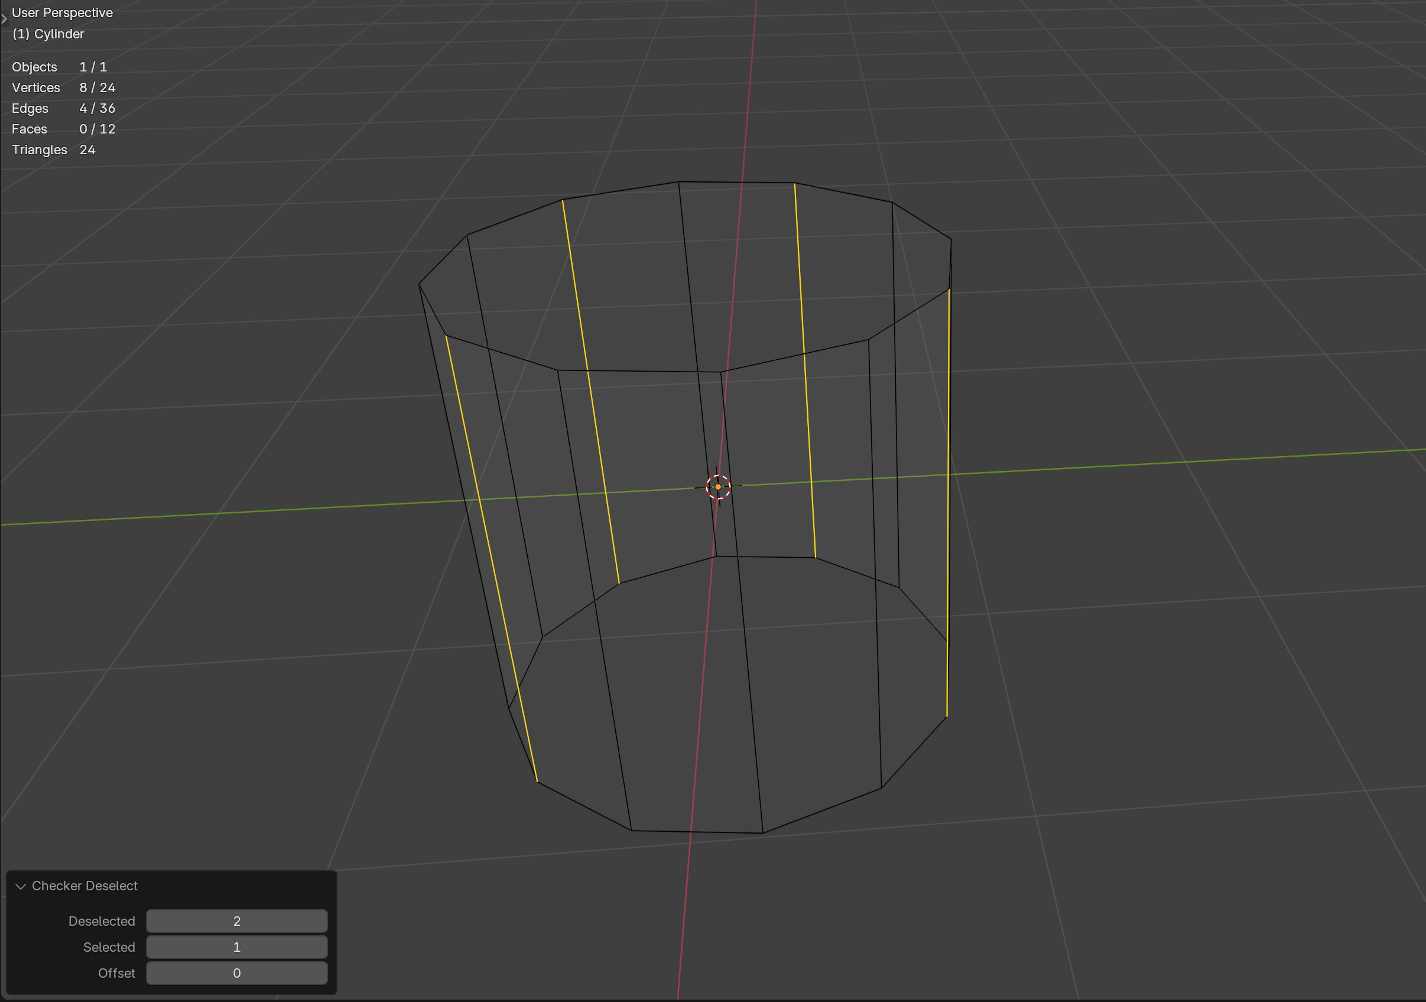The width and height of the screenshot is (1426, 1002).
Task: Click the 'User Perspective' text
Action: point(62,12)
